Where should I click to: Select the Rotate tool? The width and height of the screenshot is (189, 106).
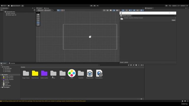(x=38, y=19)
